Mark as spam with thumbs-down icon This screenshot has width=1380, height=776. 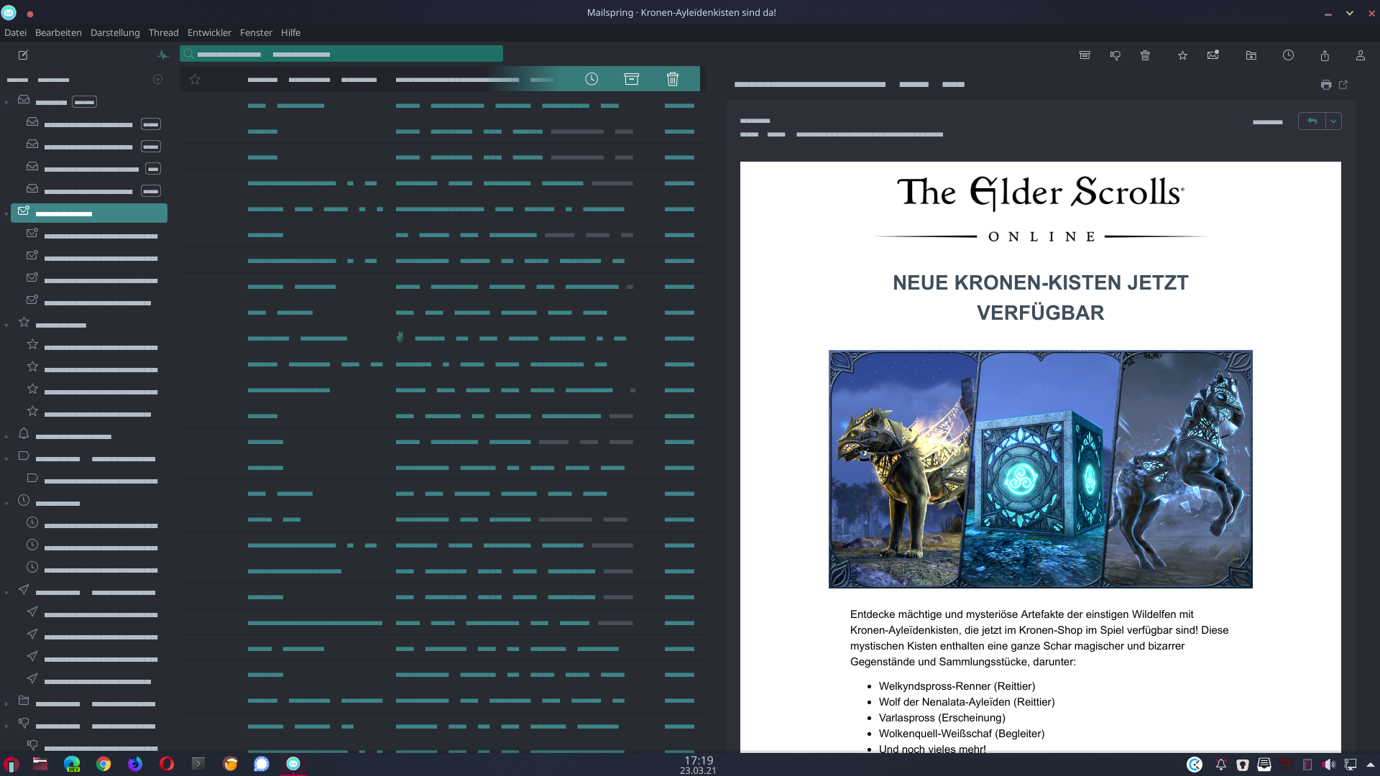[1115, 55]
